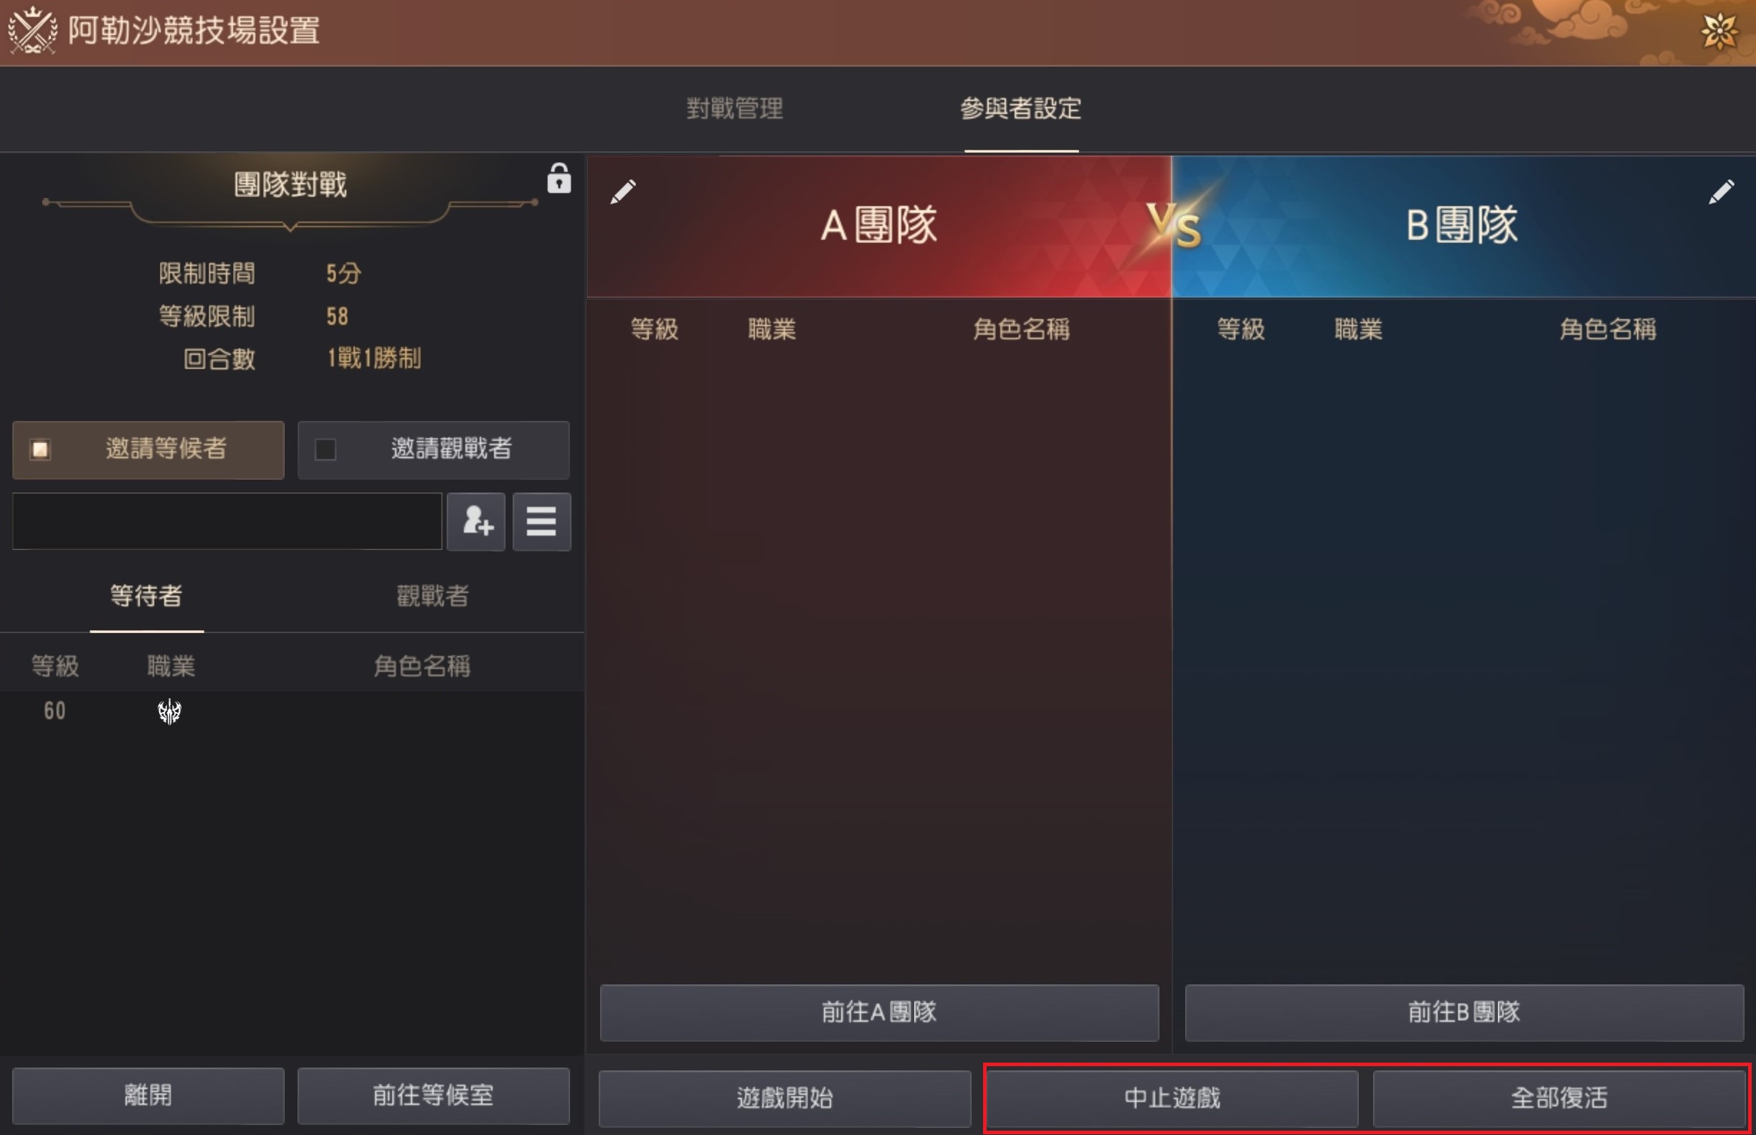
Task: Click the 遊戲開始 button
Action: [784, 1098]
